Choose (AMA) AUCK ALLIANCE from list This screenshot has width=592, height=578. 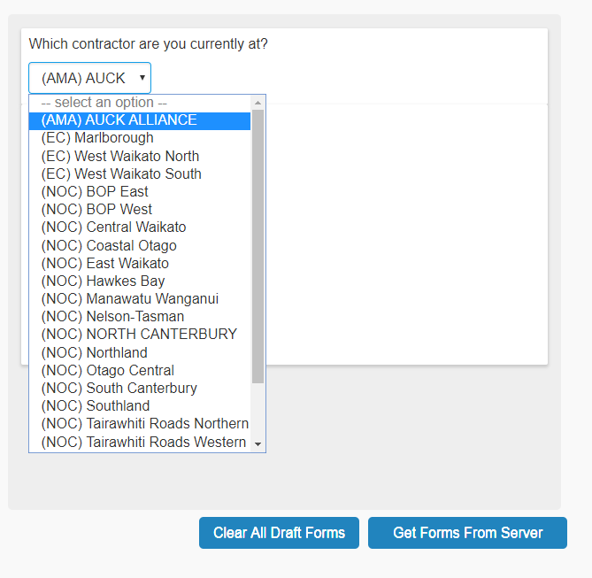[119, 120]
